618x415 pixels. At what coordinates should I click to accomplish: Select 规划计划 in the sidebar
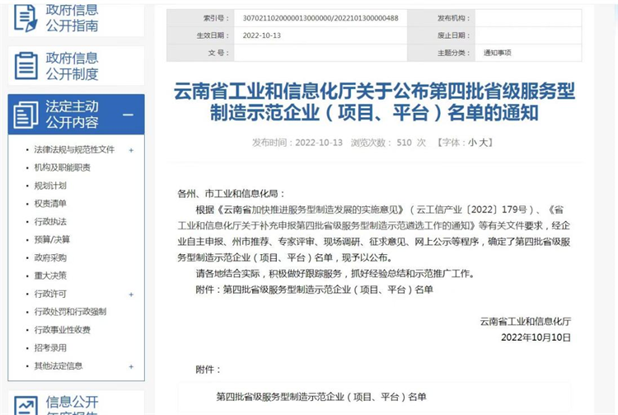coord(50,186)
